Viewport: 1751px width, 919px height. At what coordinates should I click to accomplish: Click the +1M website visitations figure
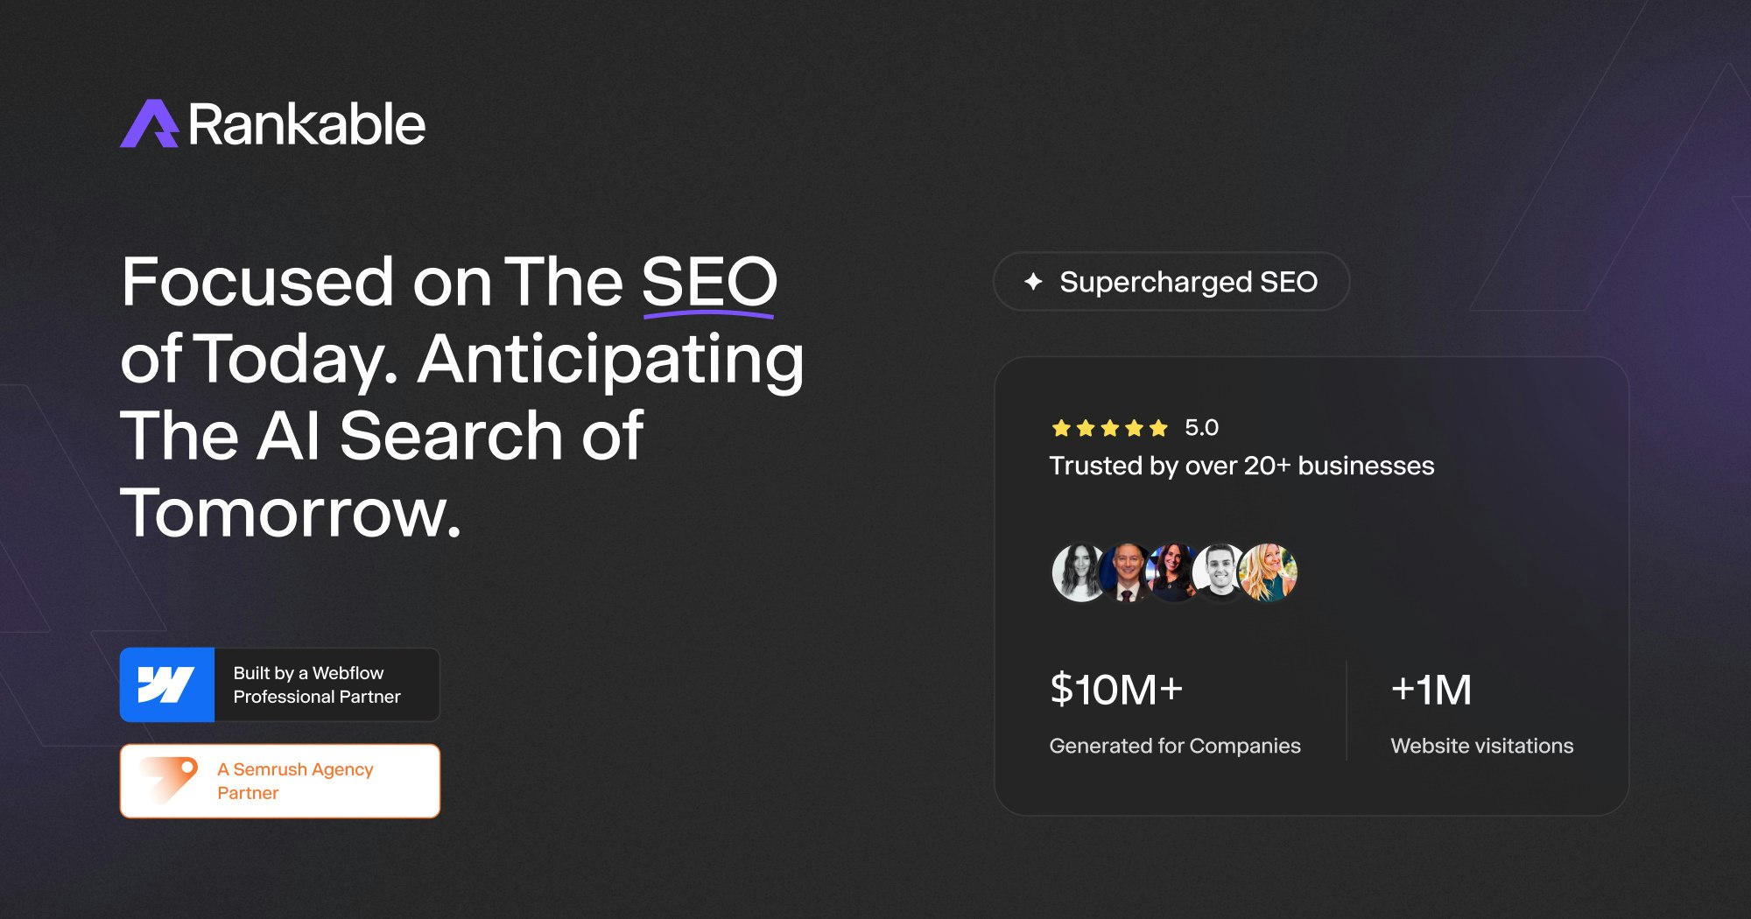point(1431,689)
